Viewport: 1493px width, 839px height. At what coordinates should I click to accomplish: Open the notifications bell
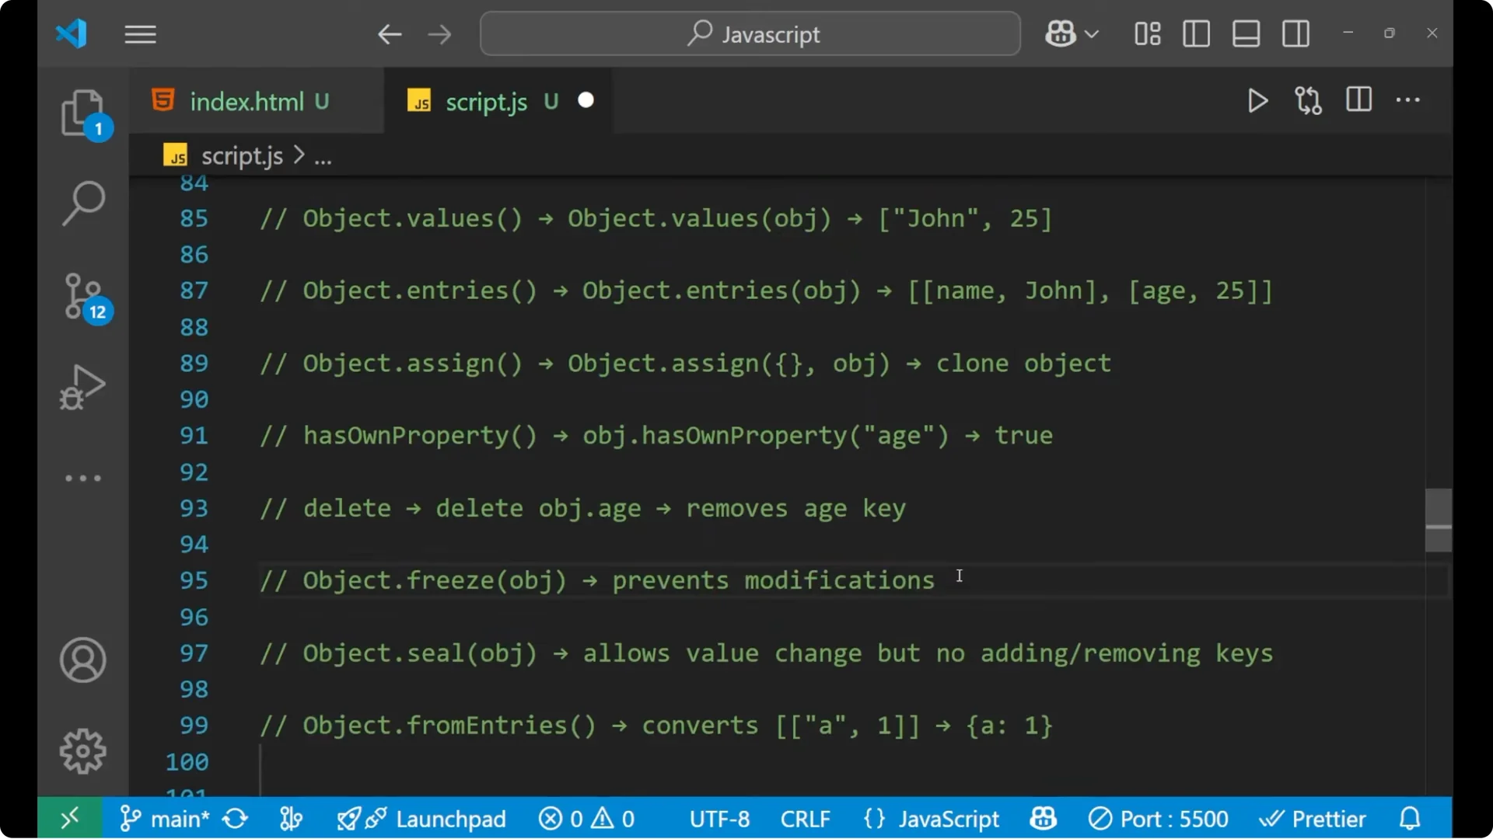(x=1410, y=818)
